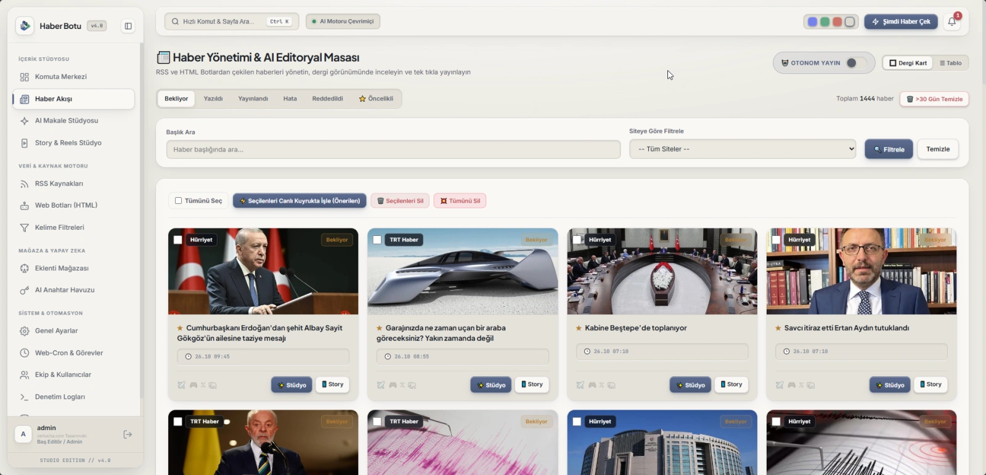Viewport: 986px width, 475px height.
Task: Click >30 Gün Temizle button
Action: (934, 99)
